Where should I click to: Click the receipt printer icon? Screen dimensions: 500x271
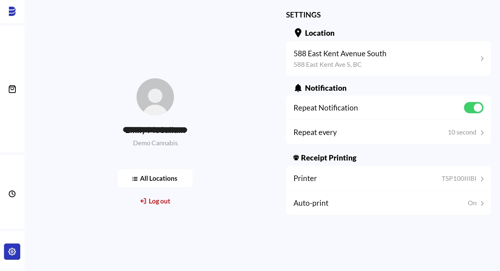pyautogui.click(x=296, y=158)
